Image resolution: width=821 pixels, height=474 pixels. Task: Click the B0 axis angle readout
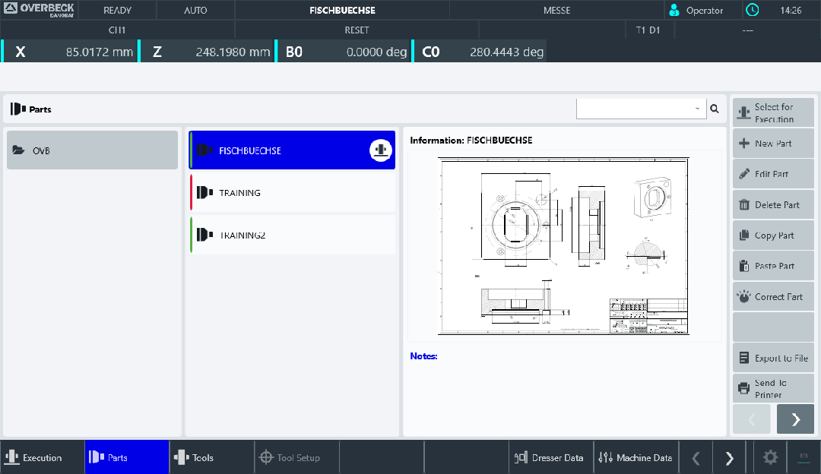[x=344, y=52]
